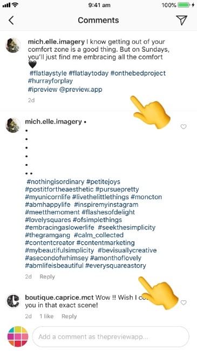Open mich.elle.imagery avatar on the caption
Image resolution: width=197 pixels, height=351 pixels.
click(x=13, y=45)
